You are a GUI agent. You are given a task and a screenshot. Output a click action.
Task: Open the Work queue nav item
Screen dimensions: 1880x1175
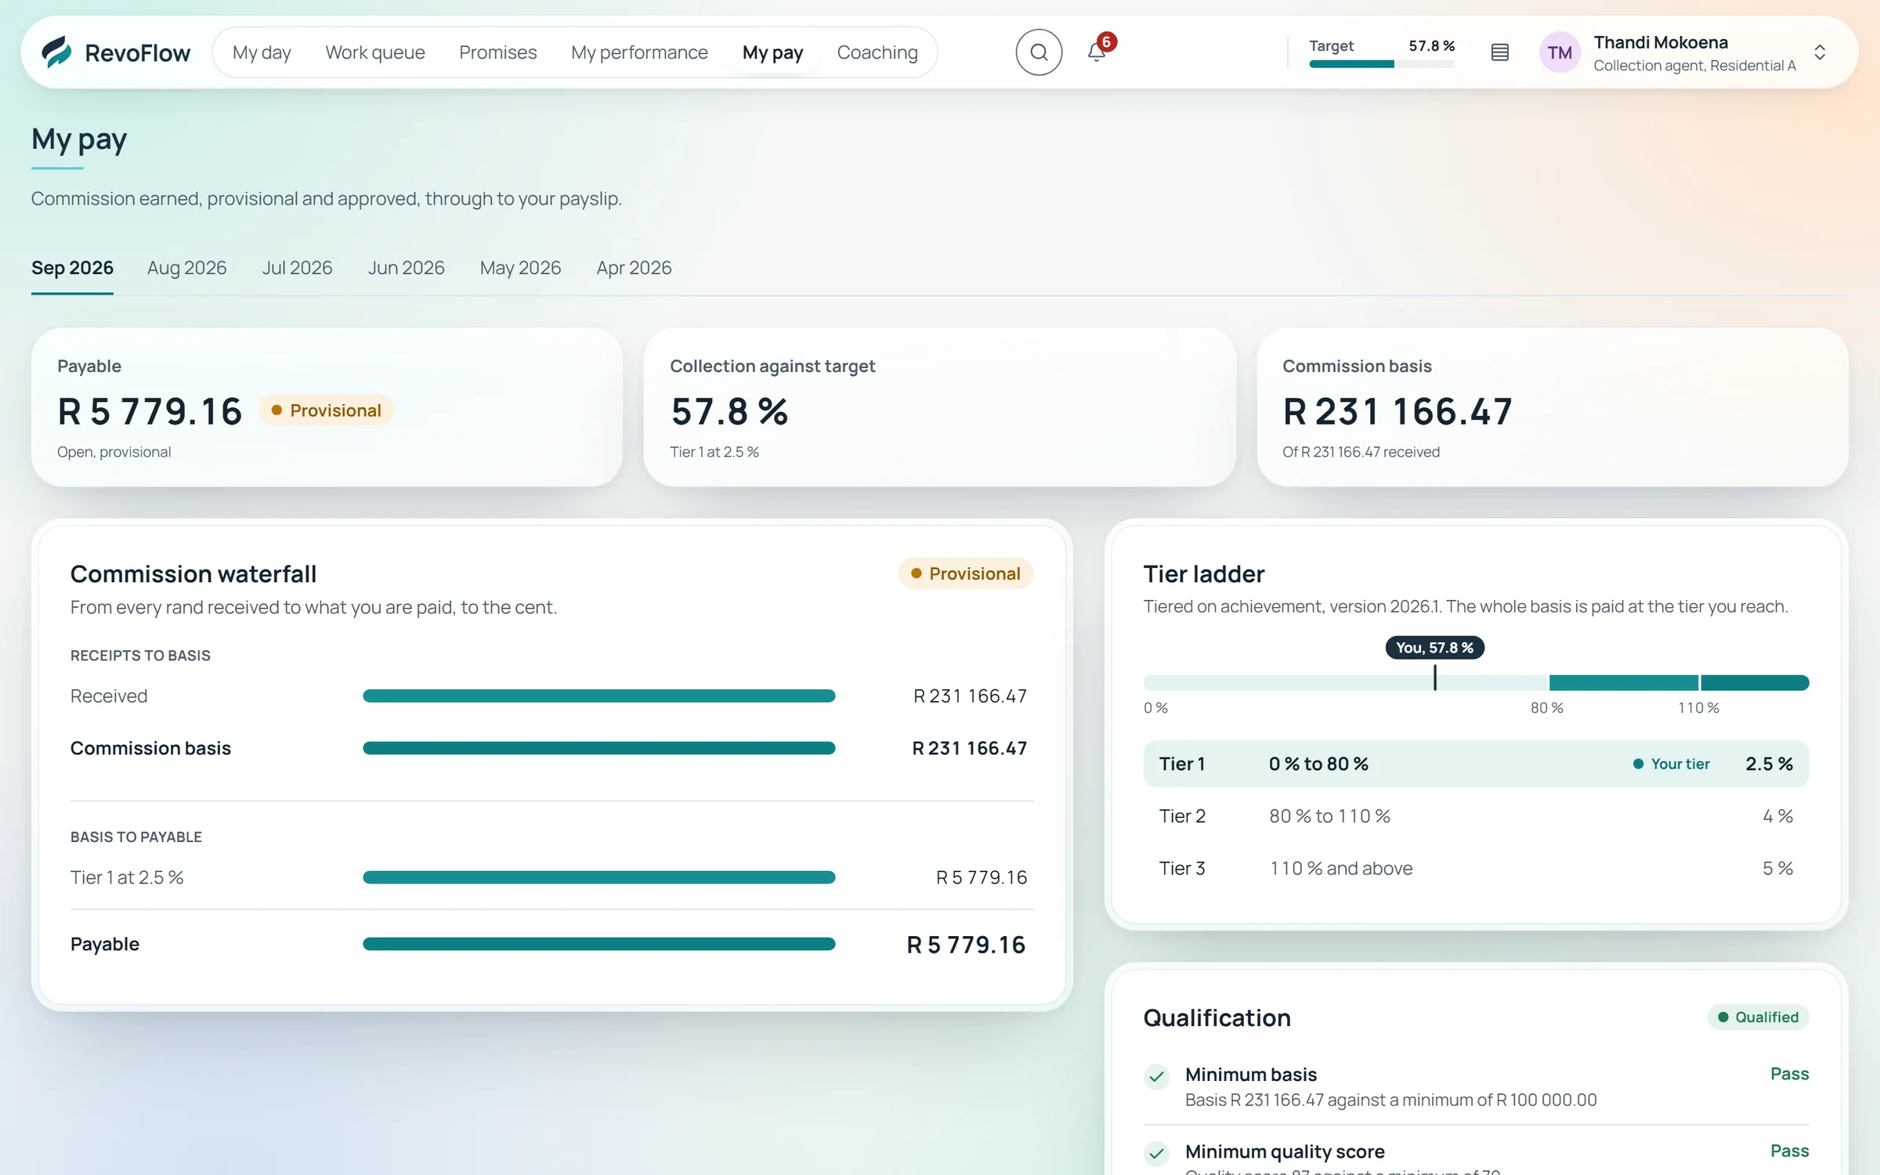(375, 52)
